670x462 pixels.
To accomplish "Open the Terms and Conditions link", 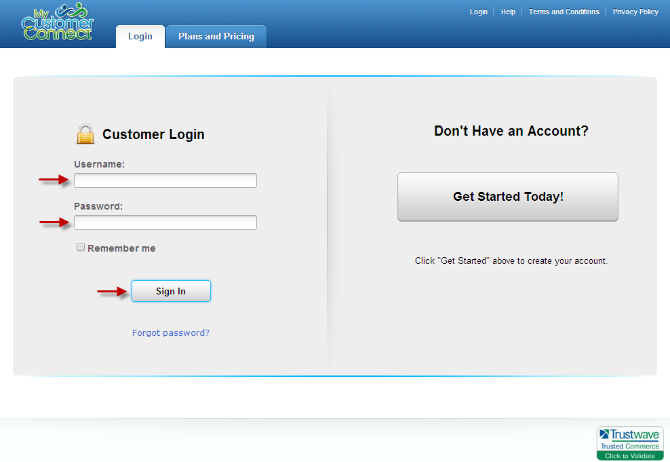I will [564, 12].
